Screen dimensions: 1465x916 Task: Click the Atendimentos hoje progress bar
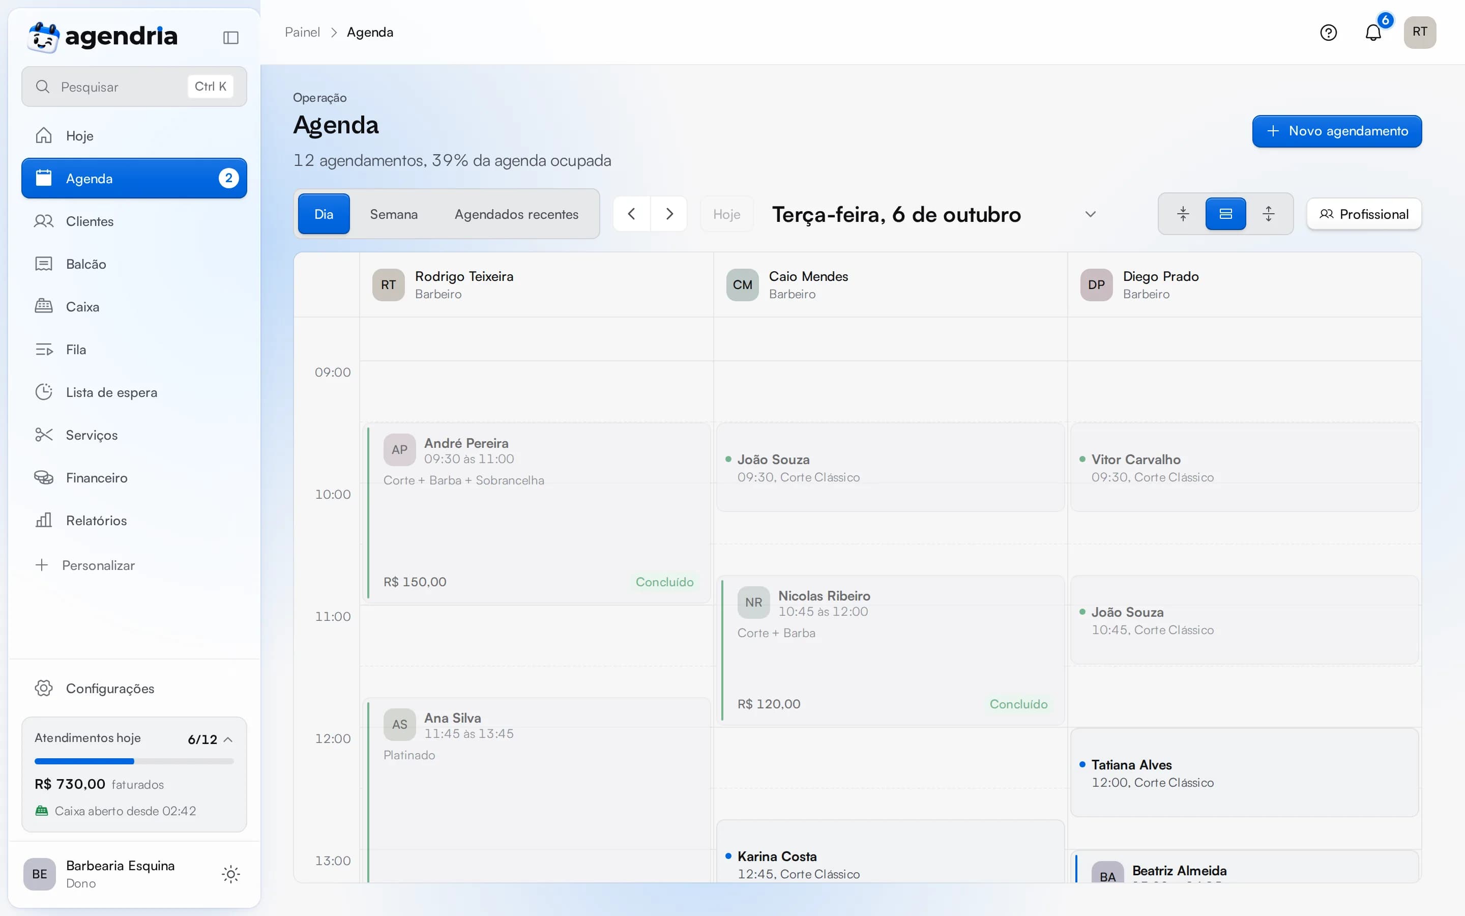134,761
